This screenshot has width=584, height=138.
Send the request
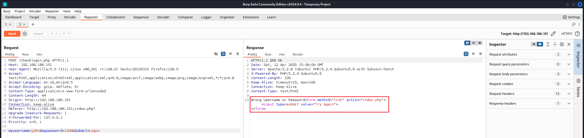pyautogui.click(x=12, y=34)
